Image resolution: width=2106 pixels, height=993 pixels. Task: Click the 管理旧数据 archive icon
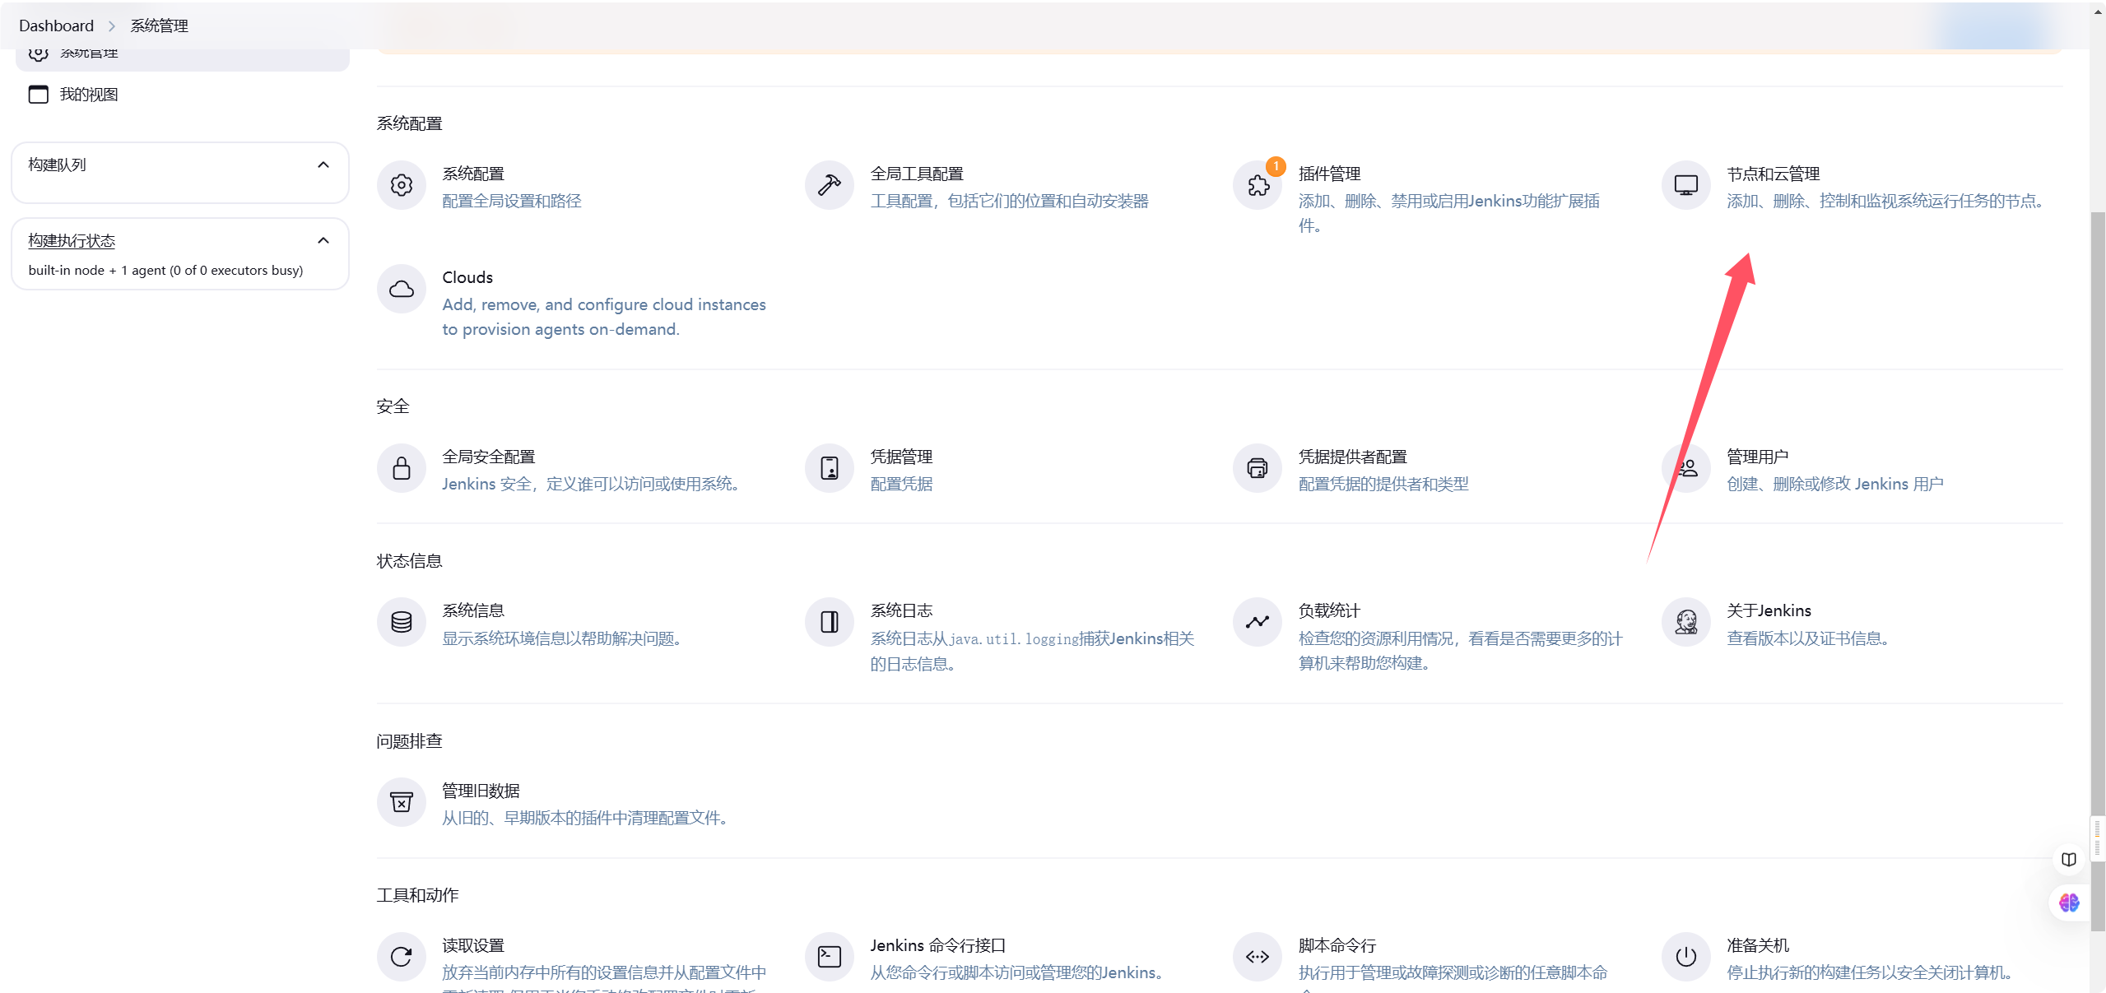pyautogui.click(x=401, y=802)
